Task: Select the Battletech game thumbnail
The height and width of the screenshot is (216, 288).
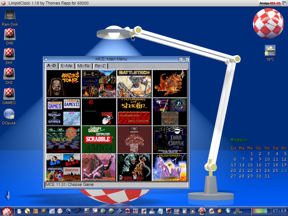Action: [134, 84]
